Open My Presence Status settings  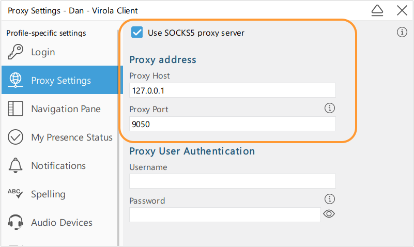point(59,137)
